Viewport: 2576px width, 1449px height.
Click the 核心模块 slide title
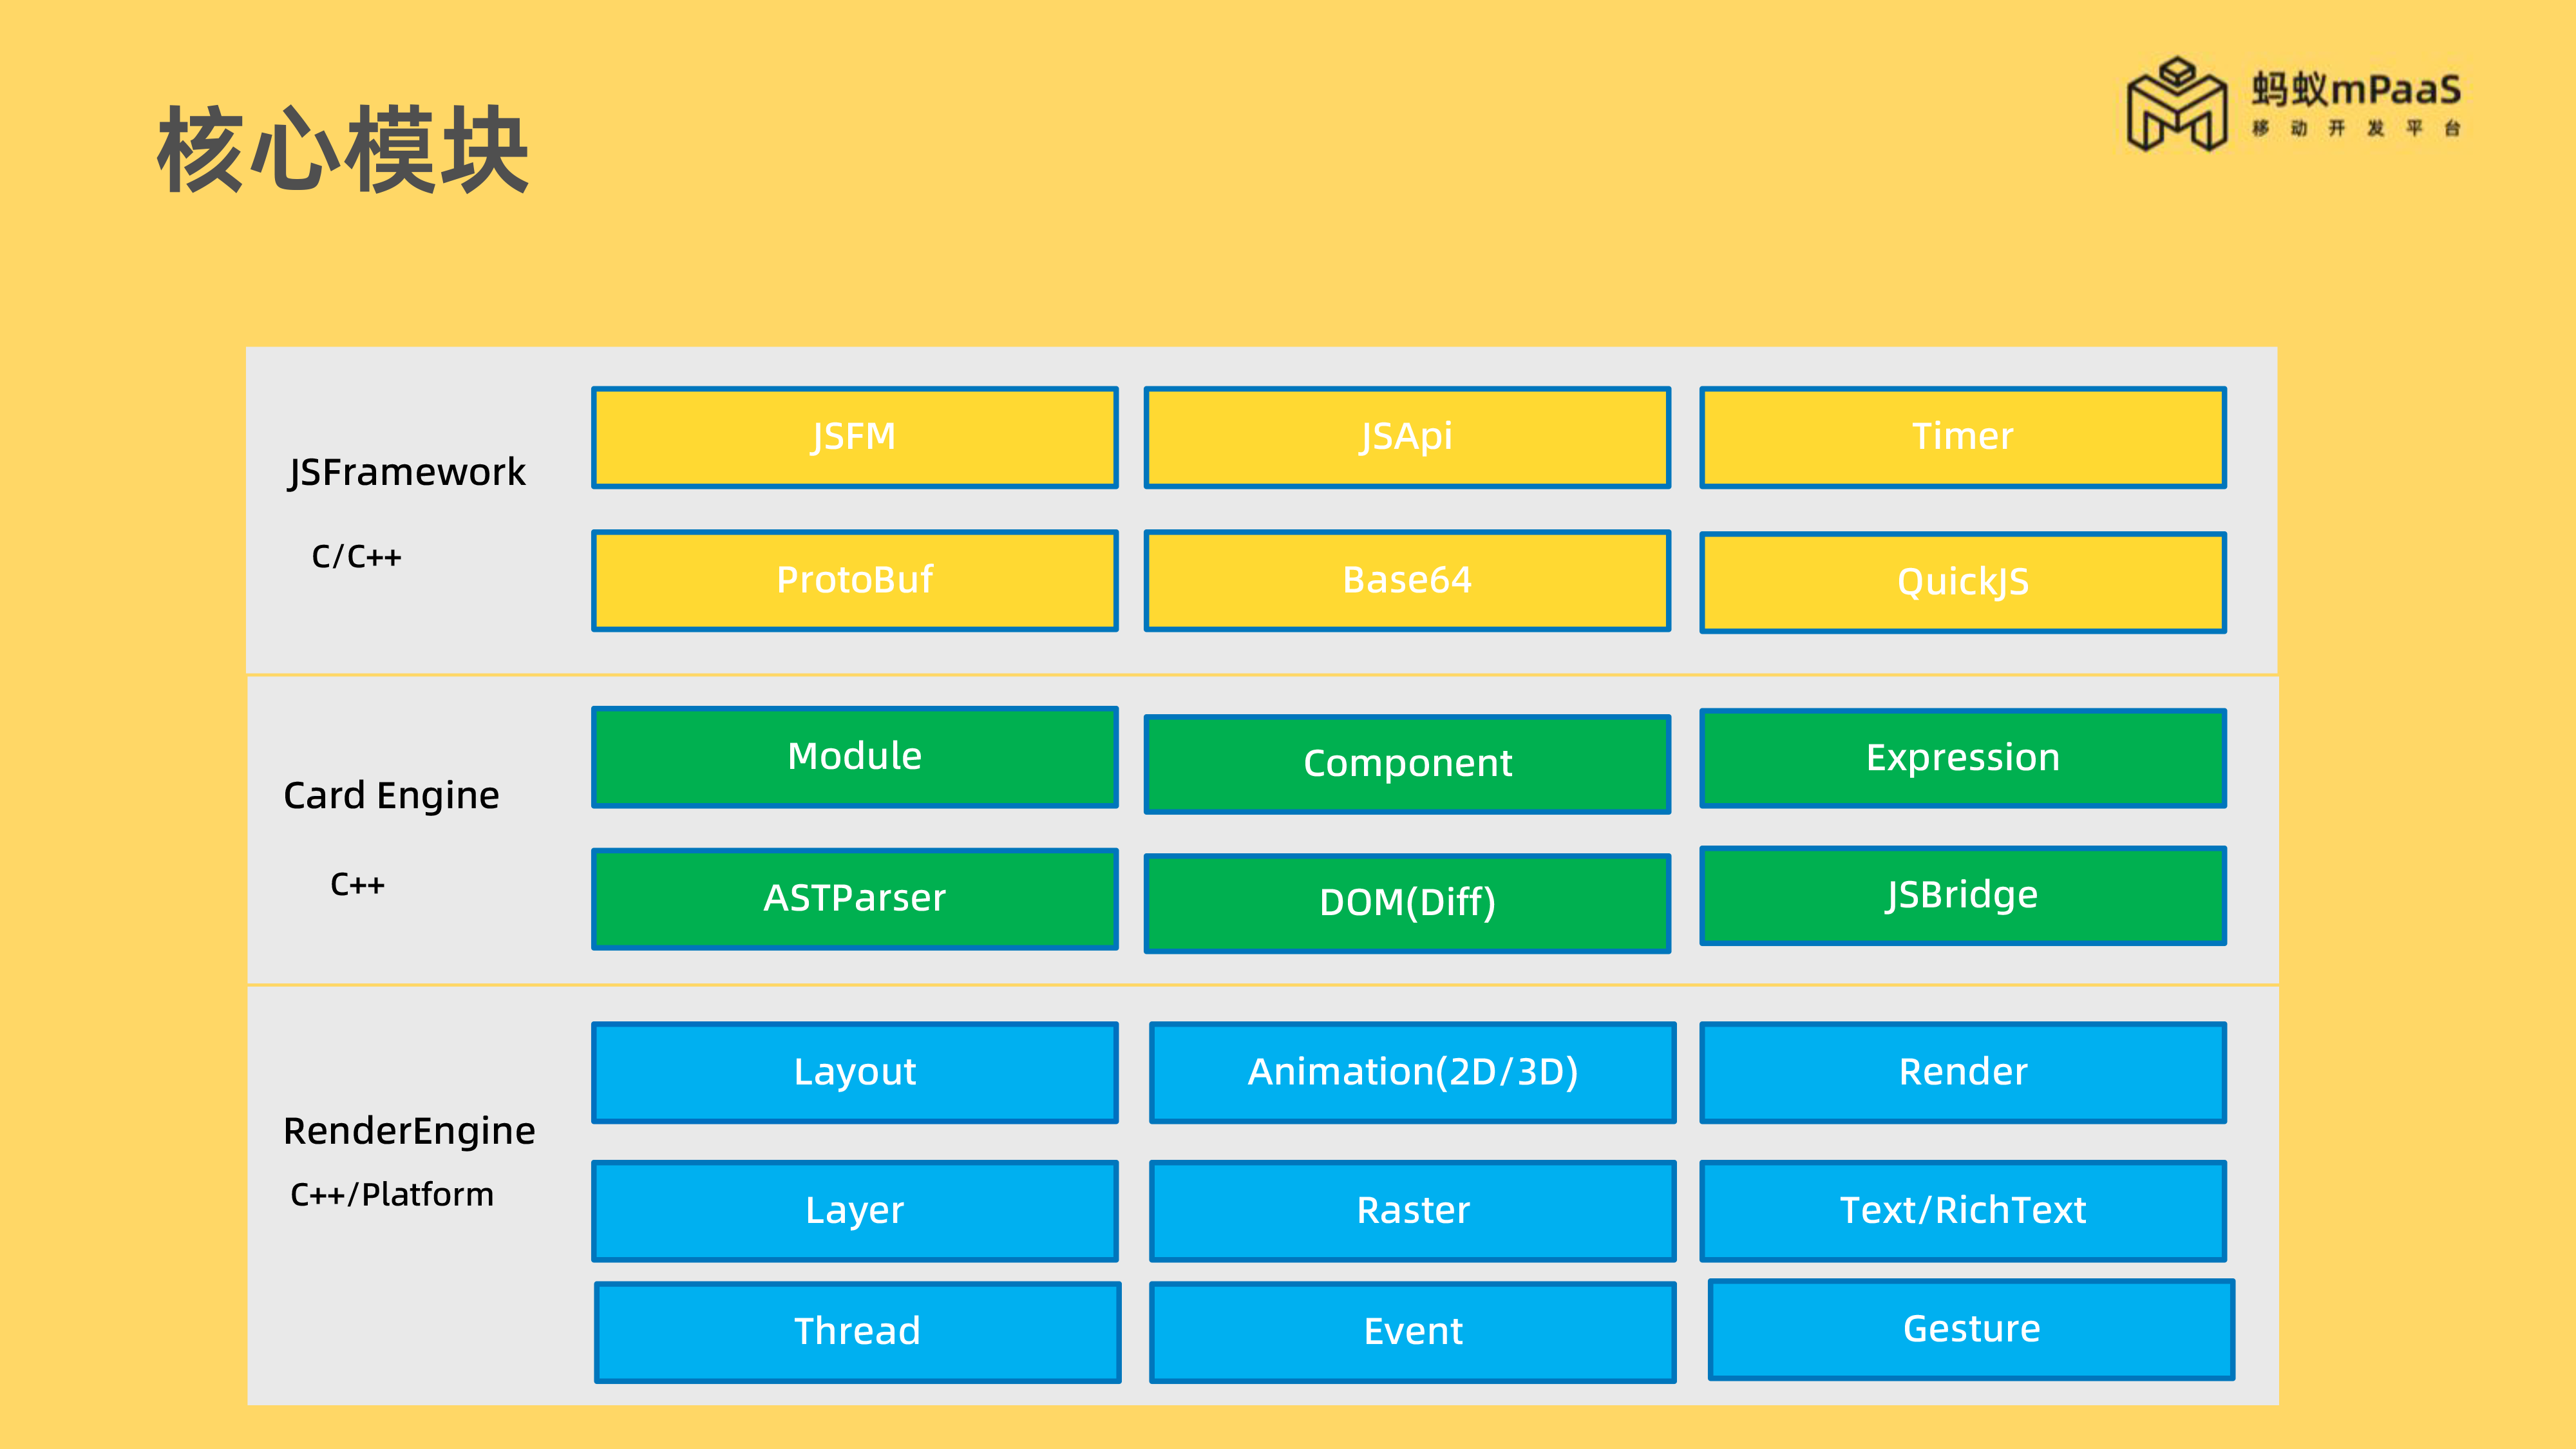click(343, 151)
